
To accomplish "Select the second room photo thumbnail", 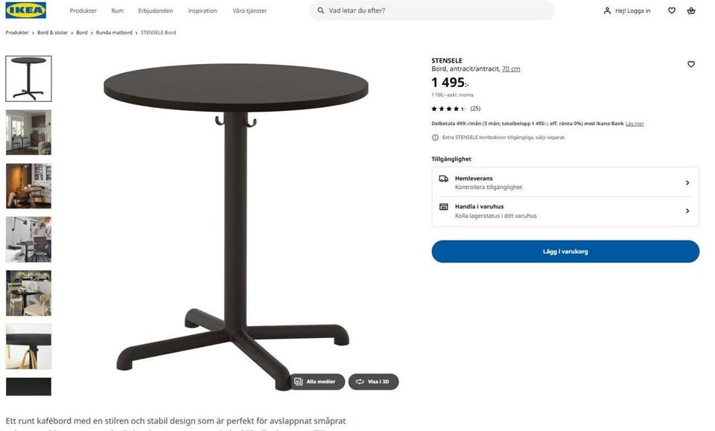I will (29, 186).
